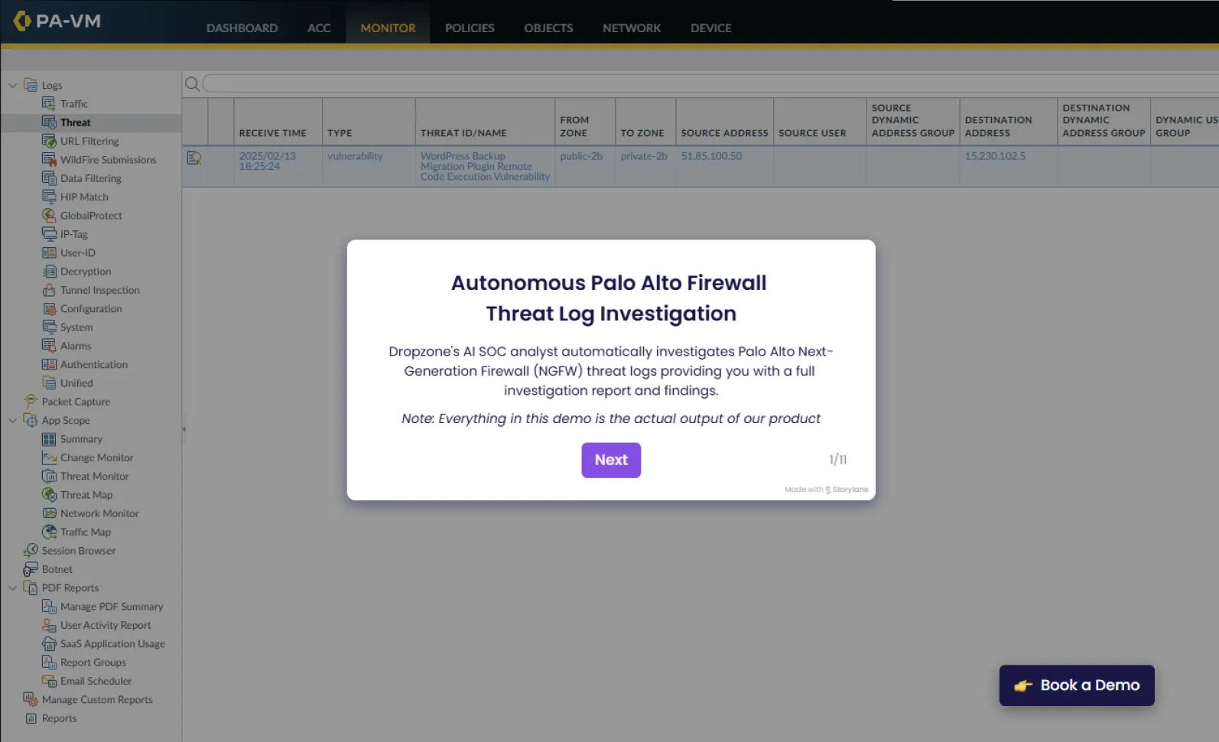Collapse the Logs tree node

12,85
